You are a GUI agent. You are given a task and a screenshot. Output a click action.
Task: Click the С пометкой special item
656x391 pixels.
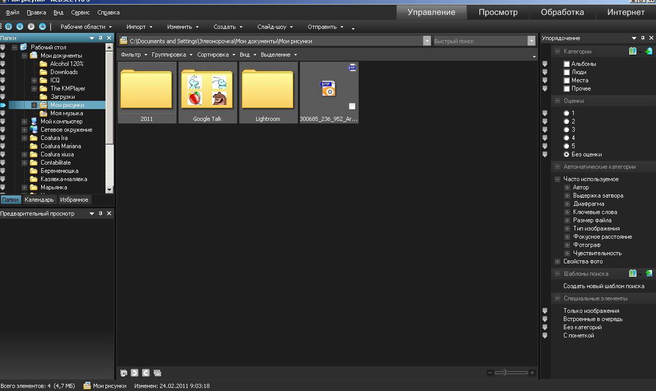point(578,335)
